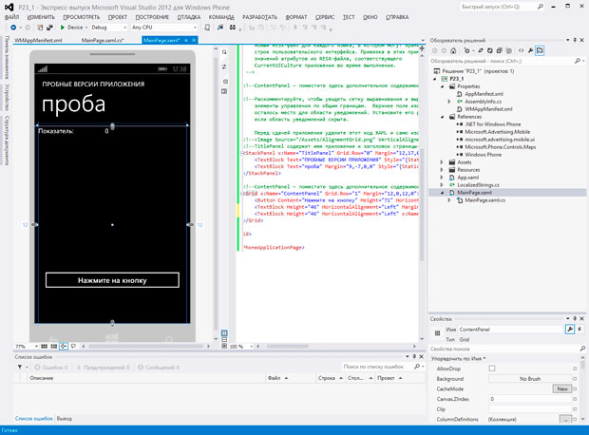589x435 pixels.
Task: Switch to the Вывод tab
Action: pyautogui.click(x=65, y=419)
